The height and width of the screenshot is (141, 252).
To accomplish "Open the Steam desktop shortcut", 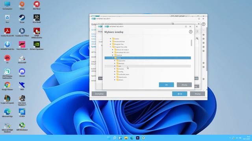I will click(22, 19).
